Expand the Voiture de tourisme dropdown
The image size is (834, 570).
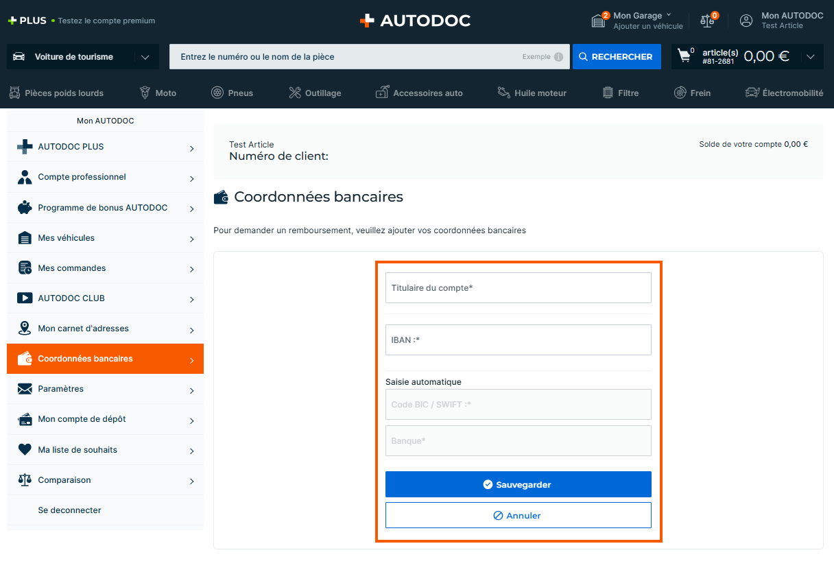pos(145,57)
